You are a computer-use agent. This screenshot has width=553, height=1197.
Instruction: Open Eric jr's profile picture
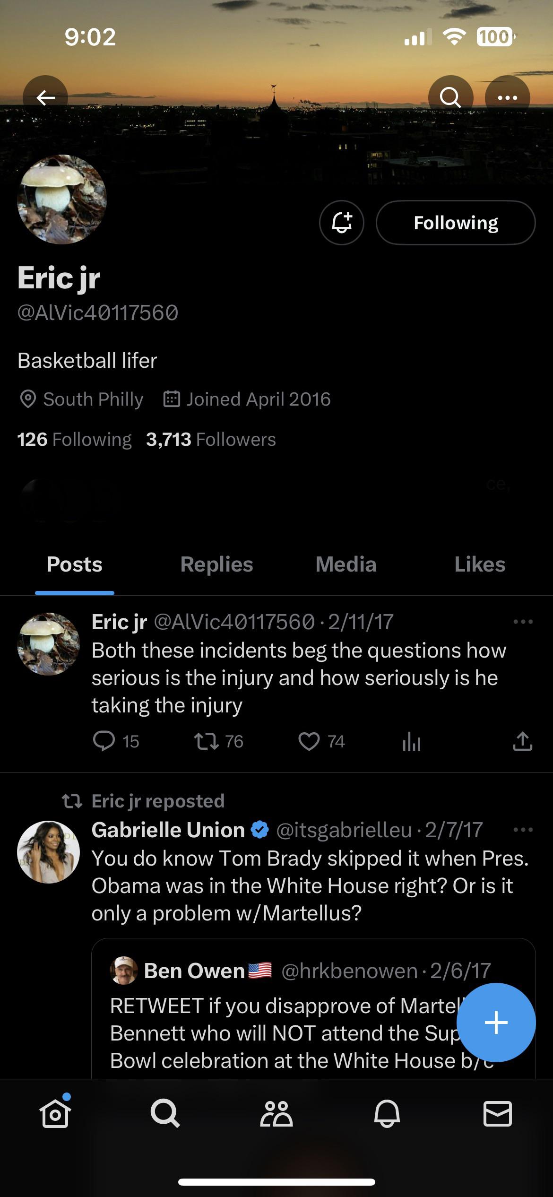click(x=62, y=199)
